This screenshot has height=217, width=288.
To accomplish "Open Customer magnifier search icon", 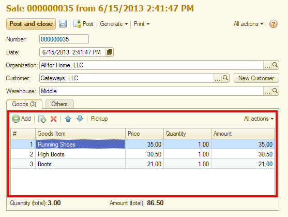I will click(x=225, y=78).
